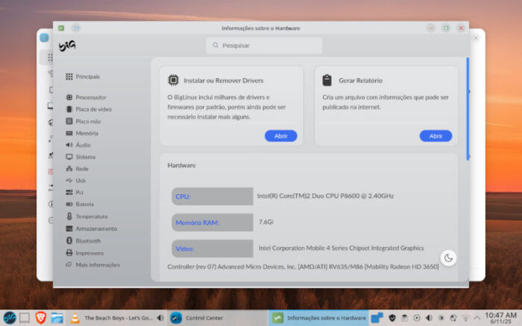The image size is (522, 326).
Task: Open the Principais section in sidebar
Action: click(x=83, y=77)
